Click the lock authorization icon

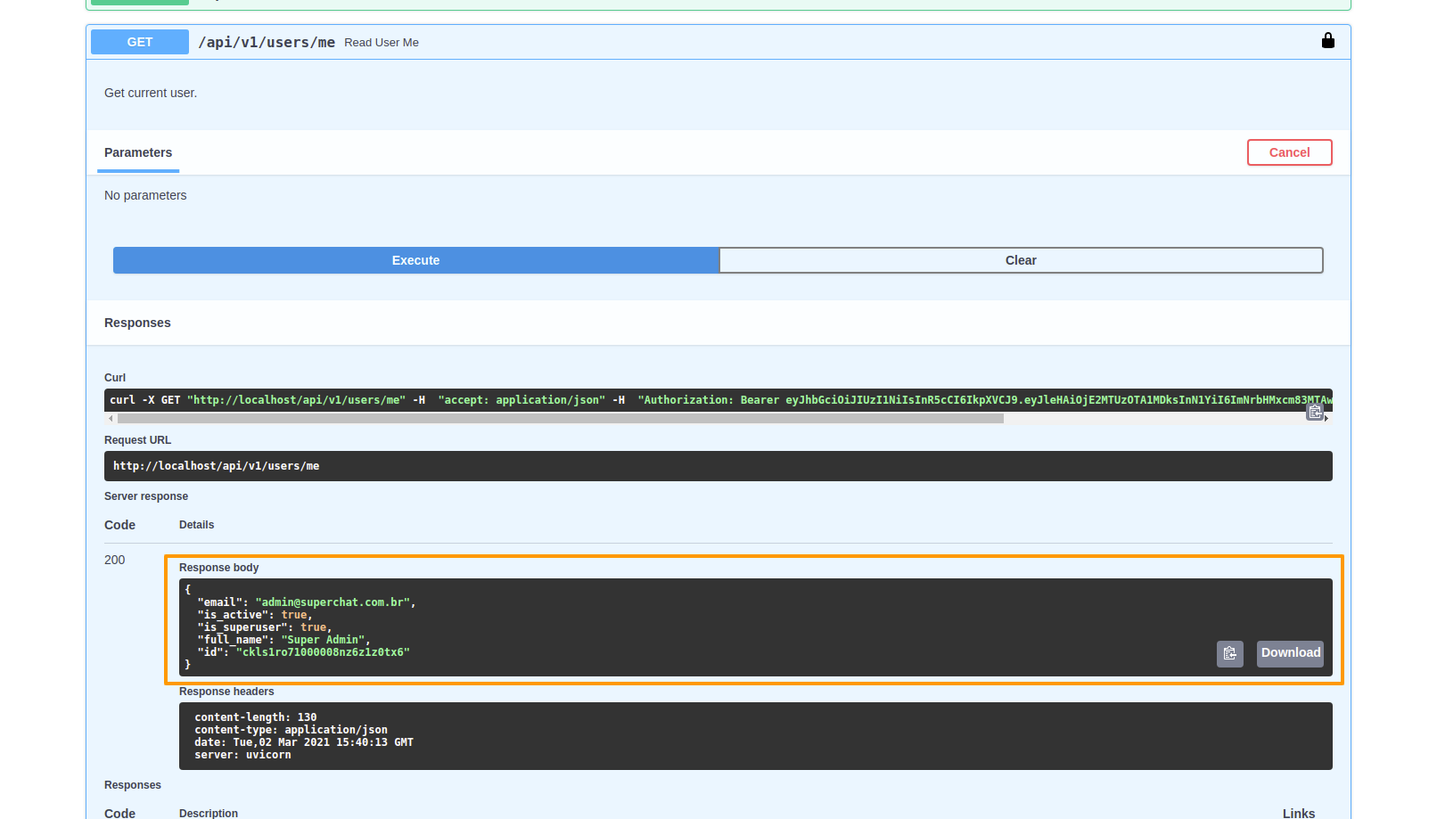click(1327, 41)
